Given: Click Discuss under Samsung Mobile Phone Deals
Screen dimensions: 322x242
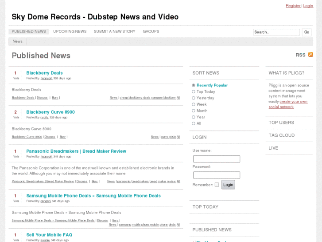Looking at the screenshot, I should coord(102,220).
